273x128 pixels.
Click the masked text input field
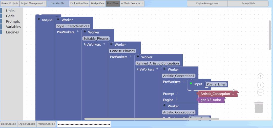click(84, 124)
